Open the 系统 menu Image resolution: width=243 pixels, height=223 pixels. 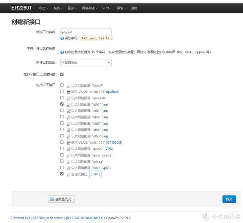58,8
